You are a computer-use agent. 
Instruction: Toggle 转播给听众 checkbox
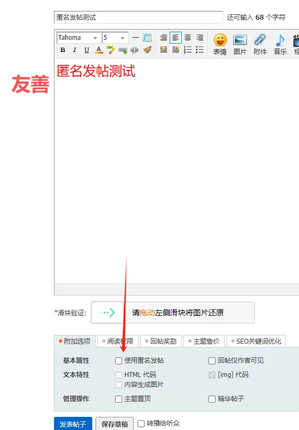click(141, 423)
